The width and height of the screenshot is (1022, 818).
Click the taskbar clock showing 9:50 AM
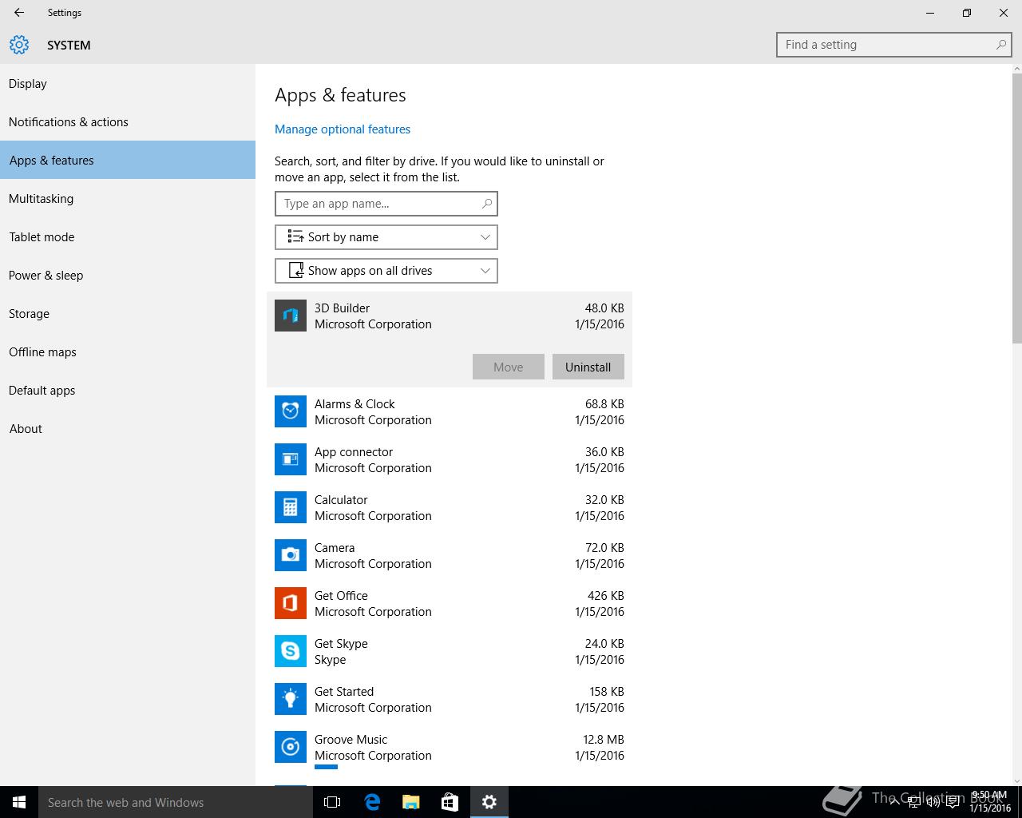click(989, 802)
